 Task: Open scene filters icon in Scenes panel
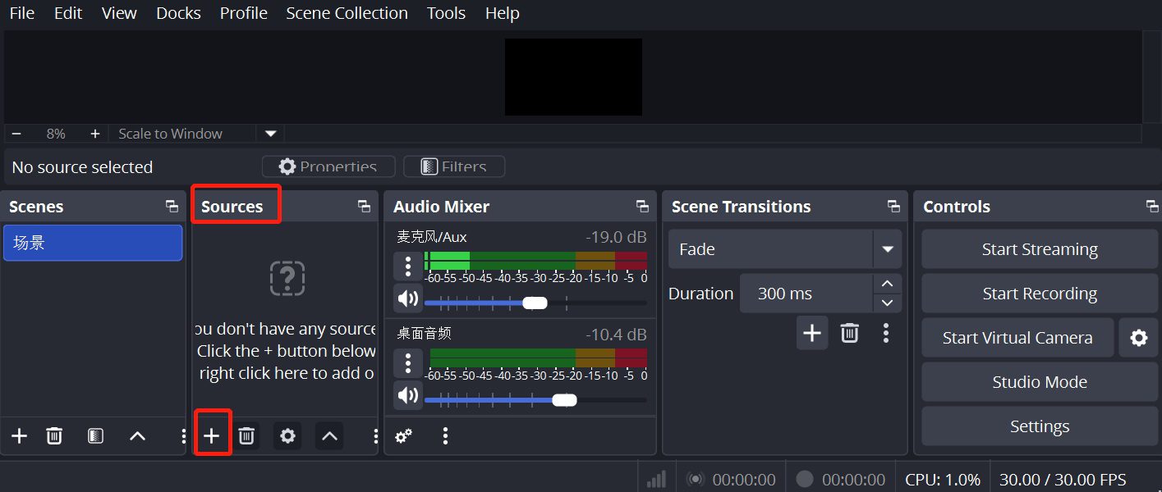(95, 436)
